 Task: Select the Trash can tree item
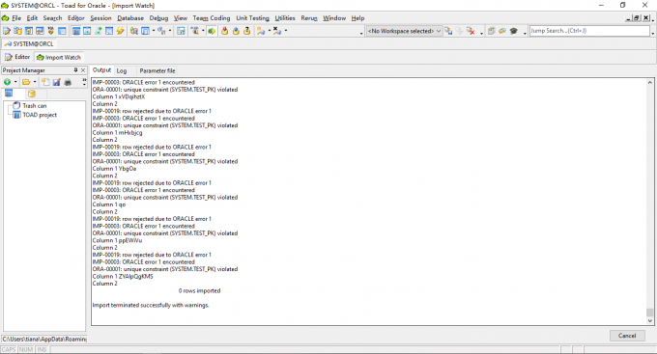35,106
